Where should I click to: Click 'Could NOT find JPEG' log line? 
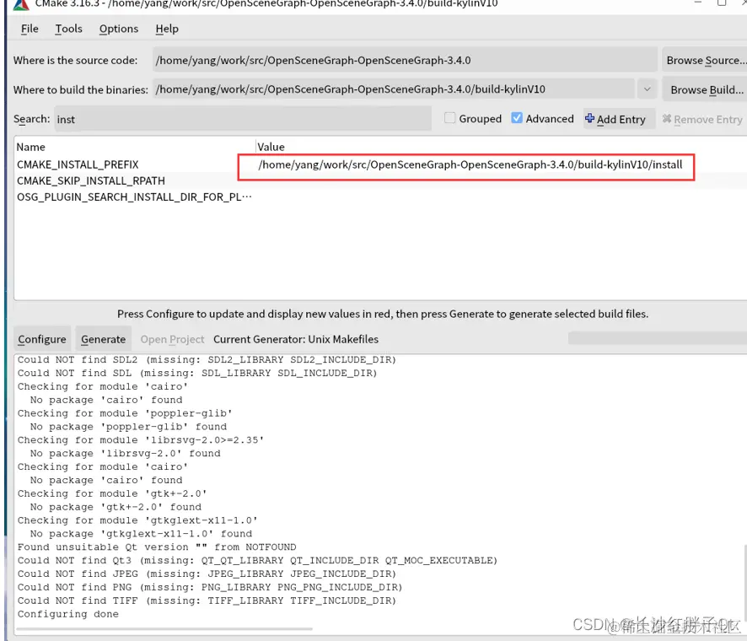(x=207, y=574)
